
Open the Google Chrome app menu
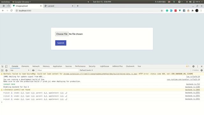coord(21,2)
